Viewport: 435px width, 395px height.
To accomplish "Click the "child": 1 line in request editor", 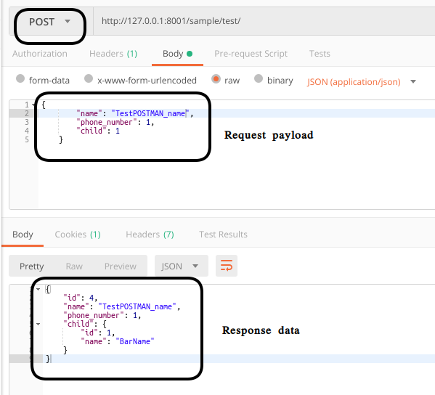I will [x=98, y=131].
